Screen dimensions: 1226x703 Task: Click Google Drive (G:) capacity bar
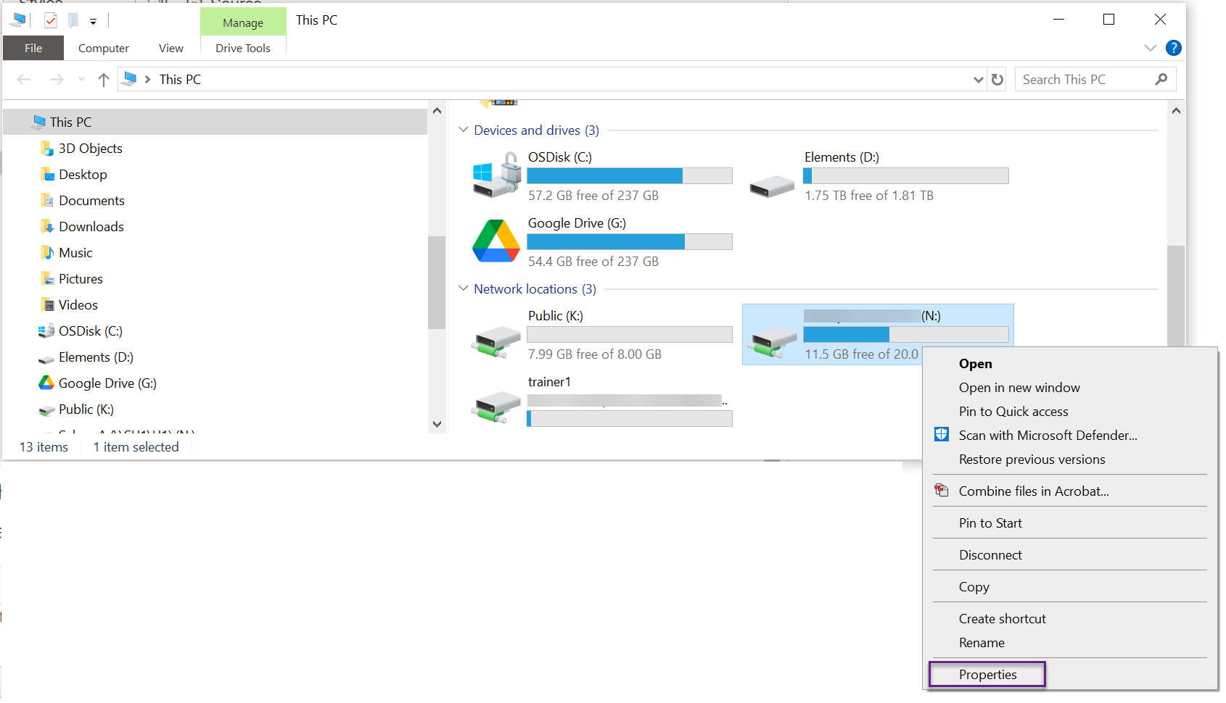point(630,241)
